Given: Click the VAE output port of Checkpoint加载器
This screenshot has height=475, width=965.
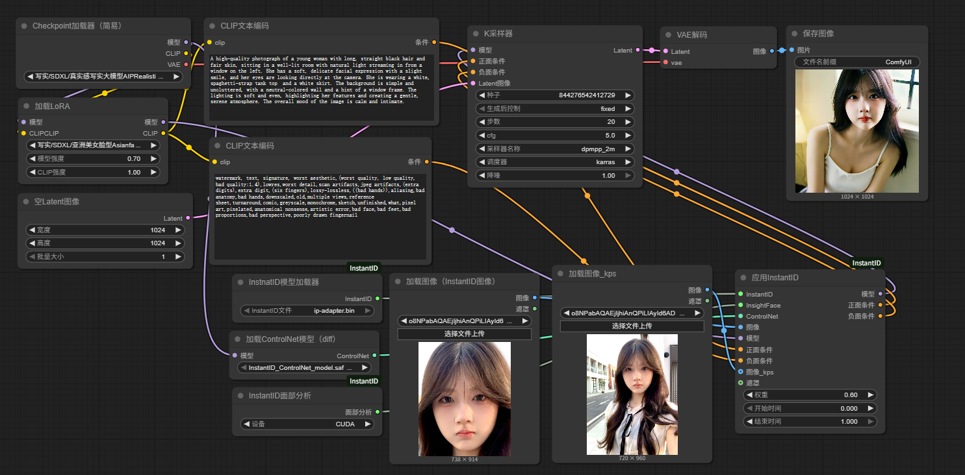Looking at the screenshot, I should 186,64.
